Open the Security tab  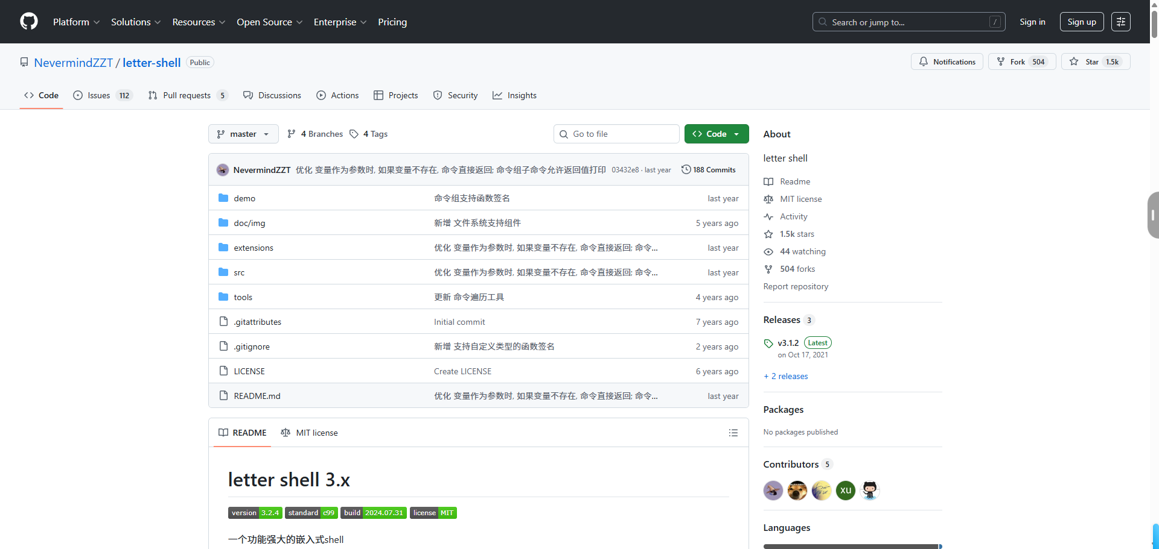click(455, 95)
